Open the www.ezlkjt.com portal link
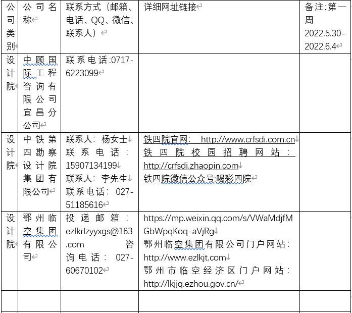This screenshot has height=313, width=352. (185, 257)
